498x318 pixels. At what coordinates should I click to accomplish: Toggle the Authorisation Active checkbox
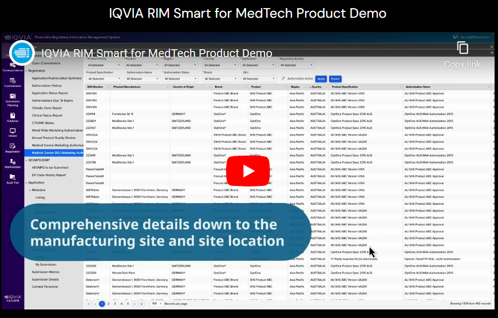[283, 78]
